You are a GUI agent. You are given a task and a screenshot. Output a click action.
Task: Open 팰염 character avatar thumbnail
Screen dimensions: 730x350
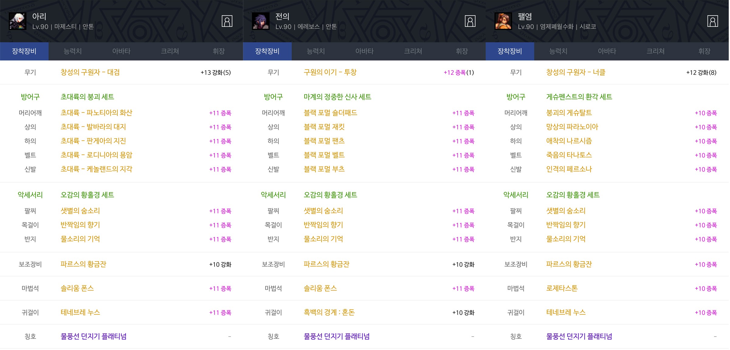click(503, 21)
